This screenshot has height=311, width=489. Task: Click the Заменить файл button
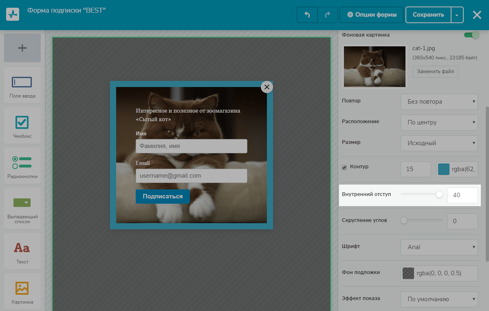coord(435,72)
